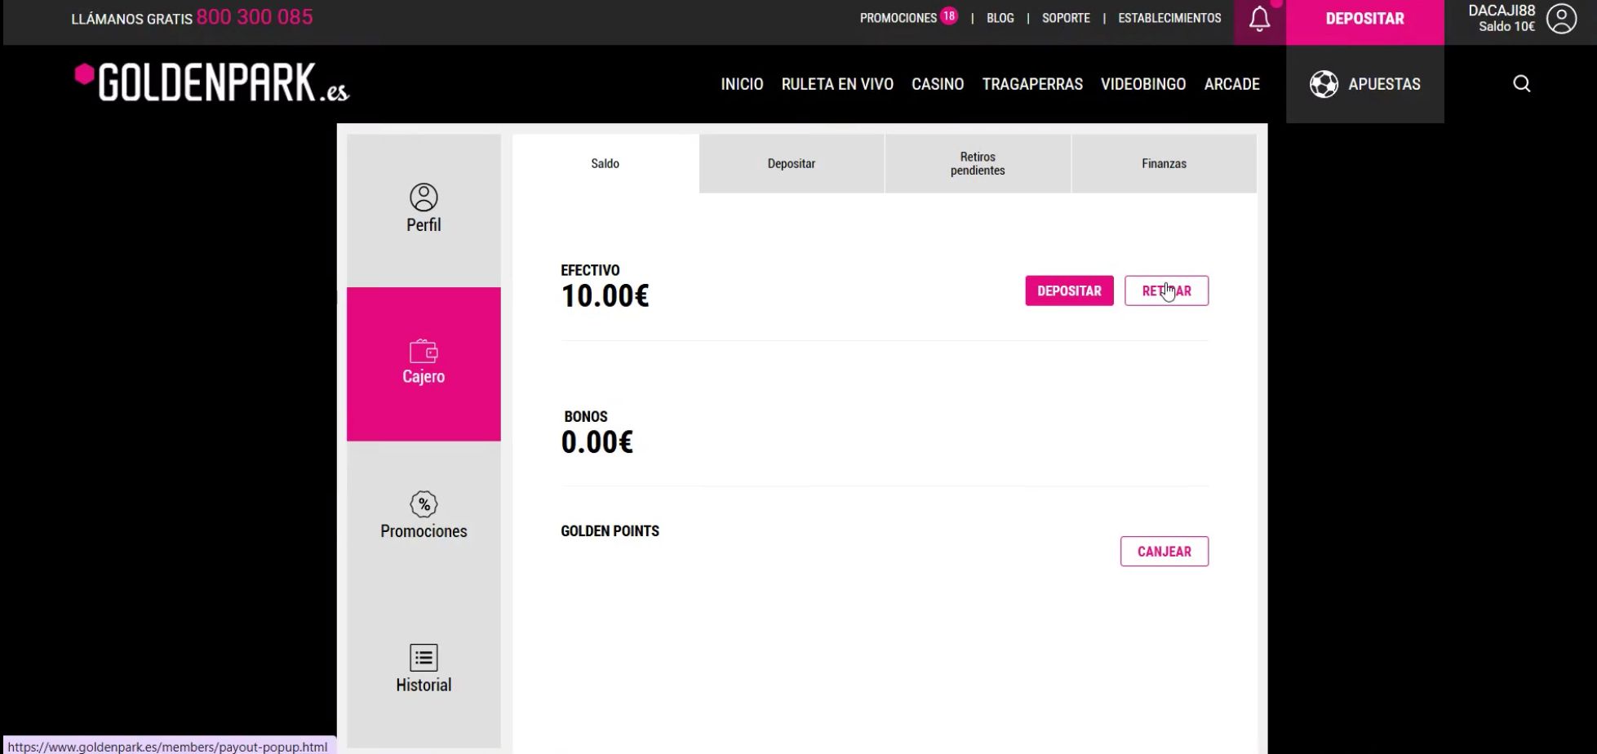This screenshot has height=754, width=1597.
Task: Open the user account avatar icon
Action: pos(1561,19)
